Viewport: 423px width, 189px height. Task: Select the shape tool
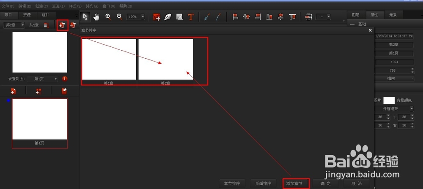coord(179,17)
